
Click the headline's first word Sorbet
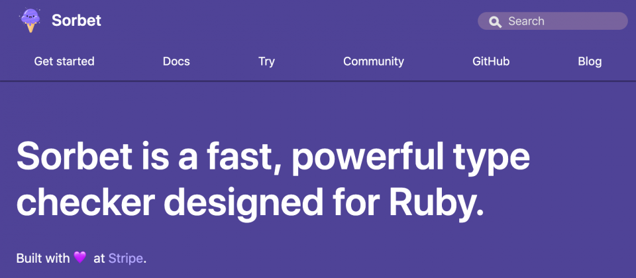tap(74, 155)
